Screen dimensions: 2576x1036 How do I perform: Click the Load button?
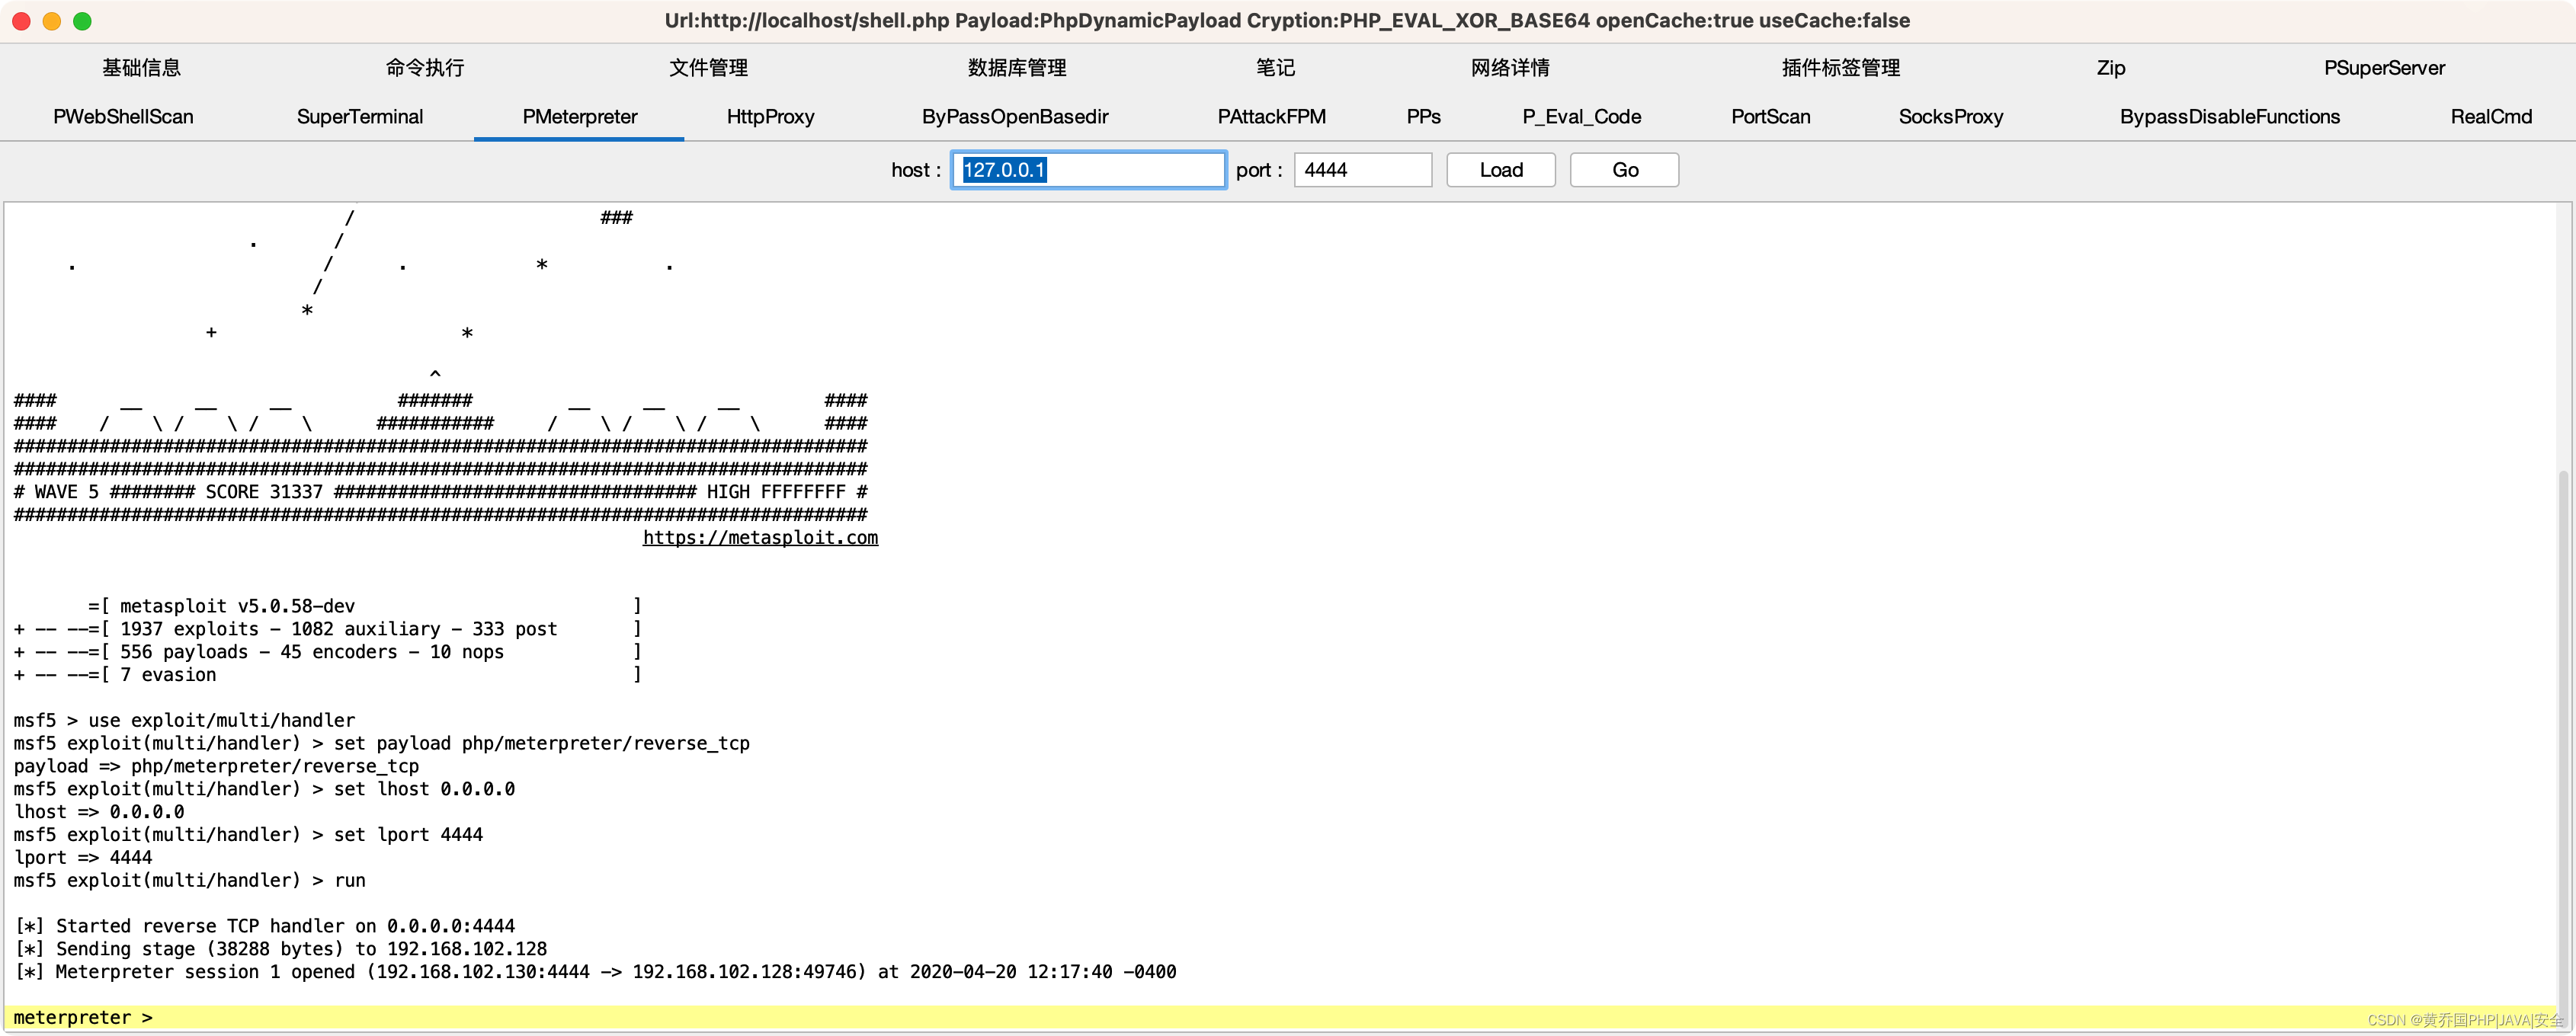1500,170
